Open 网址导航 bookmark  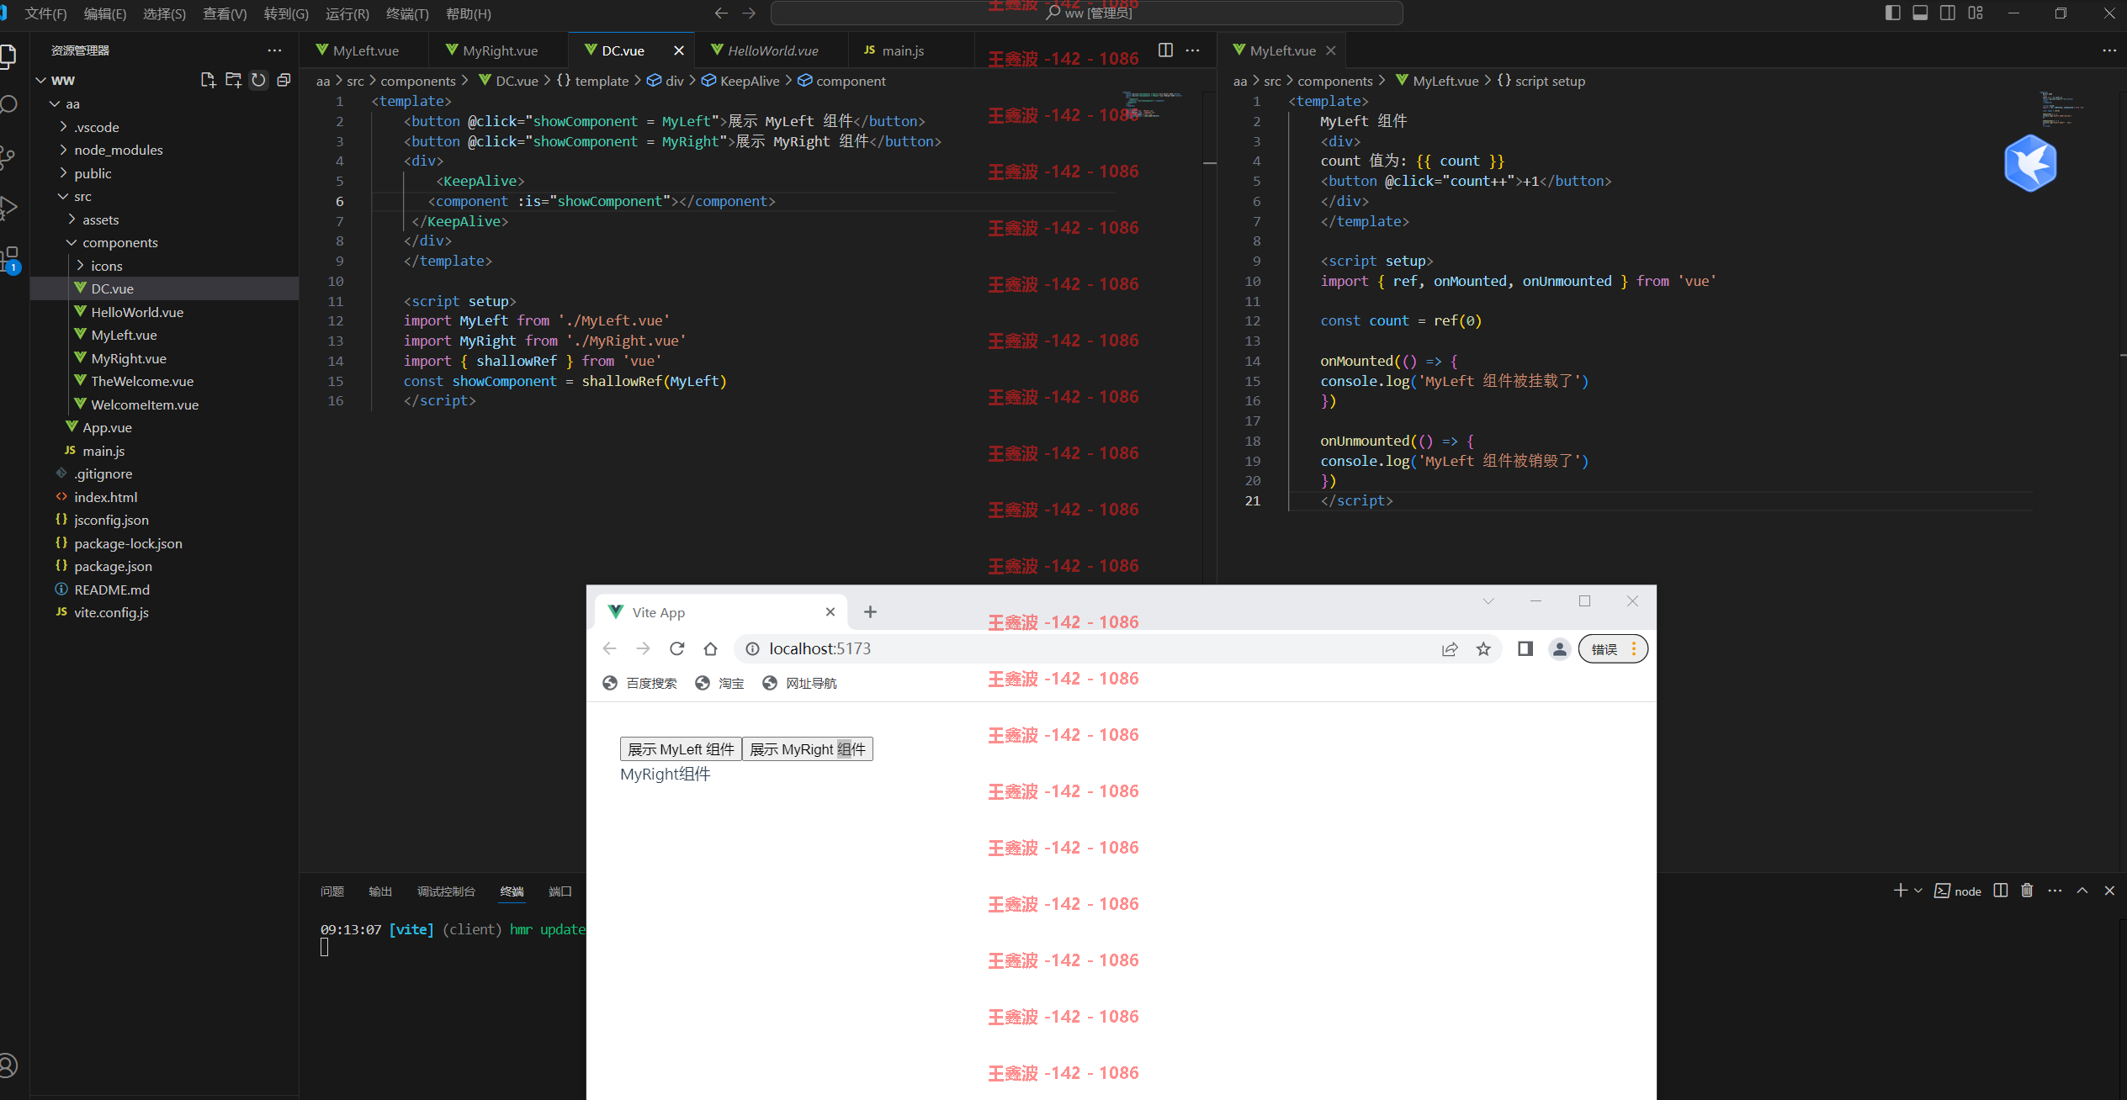(x=799, y=683)
